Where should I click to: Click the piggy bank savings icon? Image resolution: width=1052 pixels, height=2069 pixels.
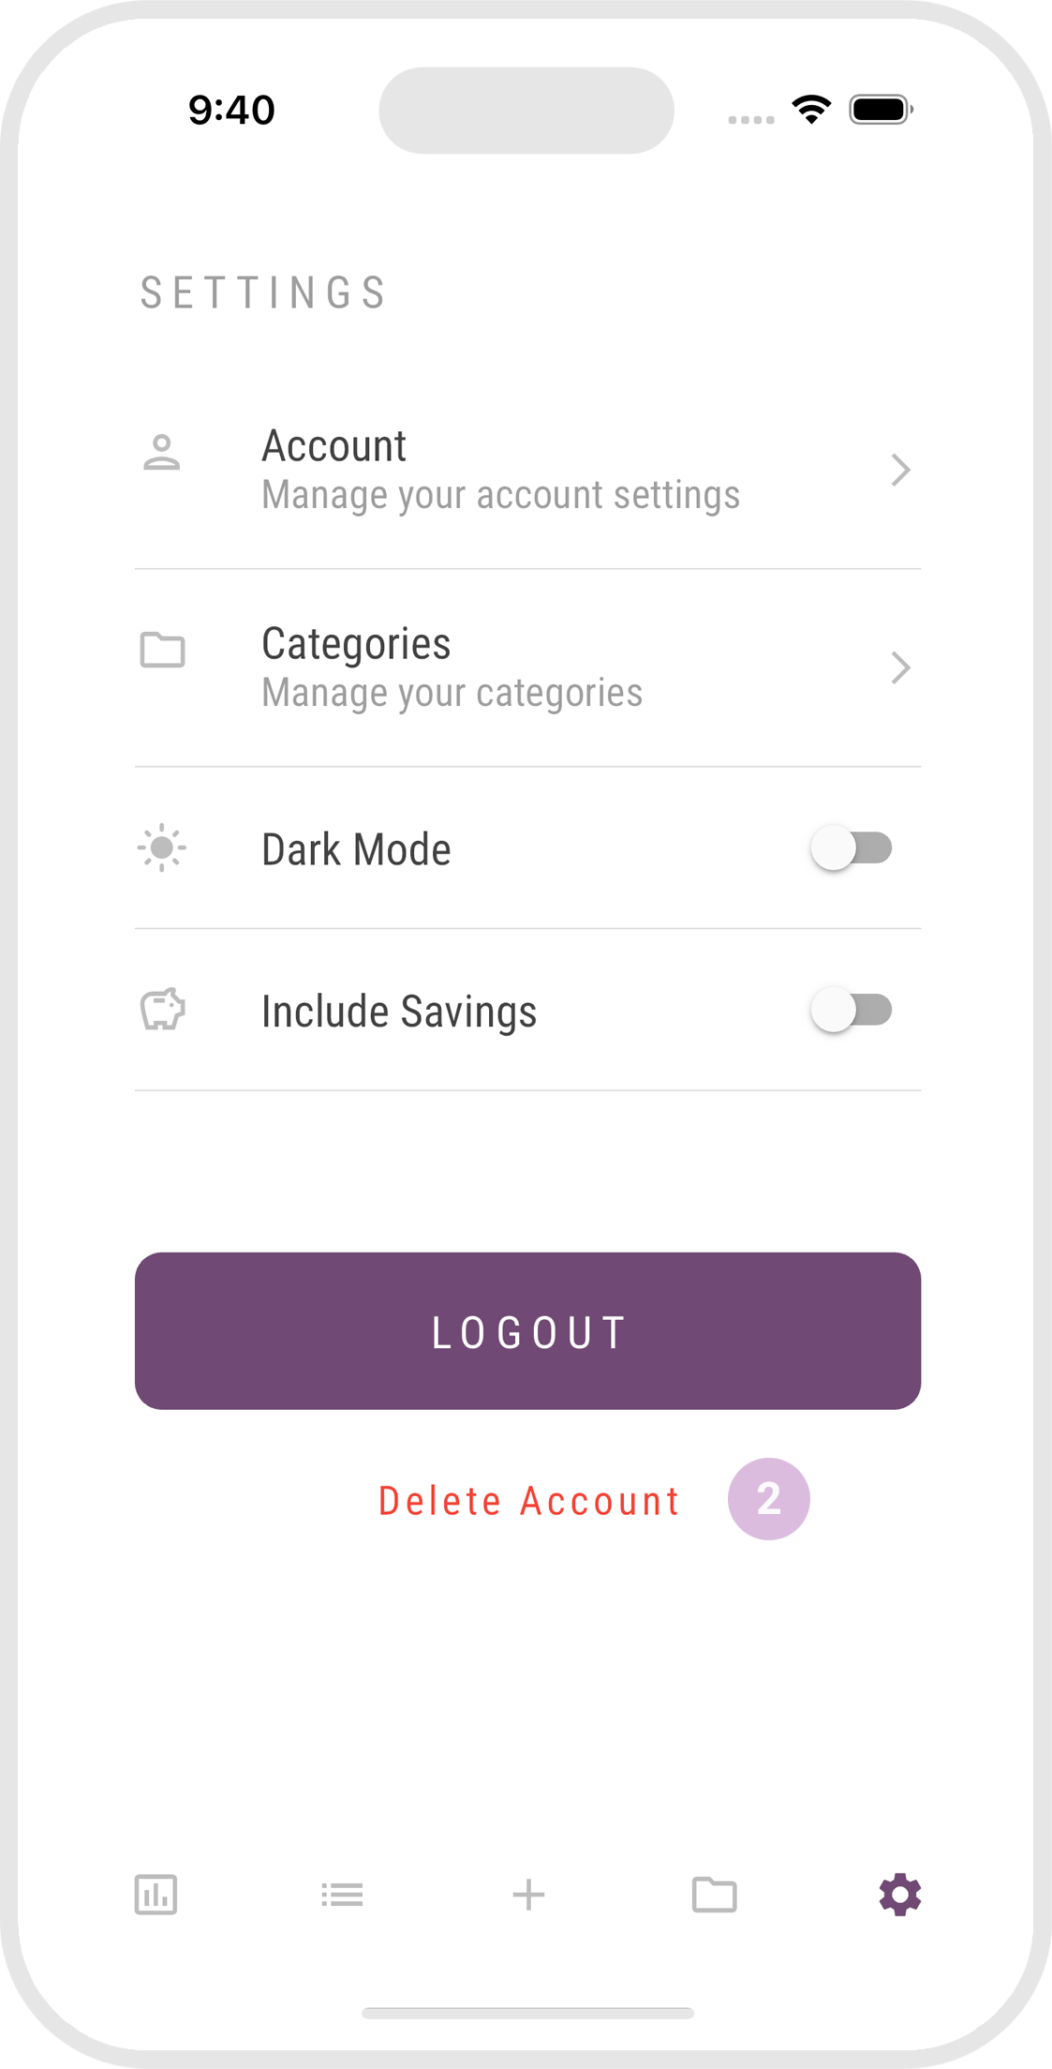point(162,1010)
